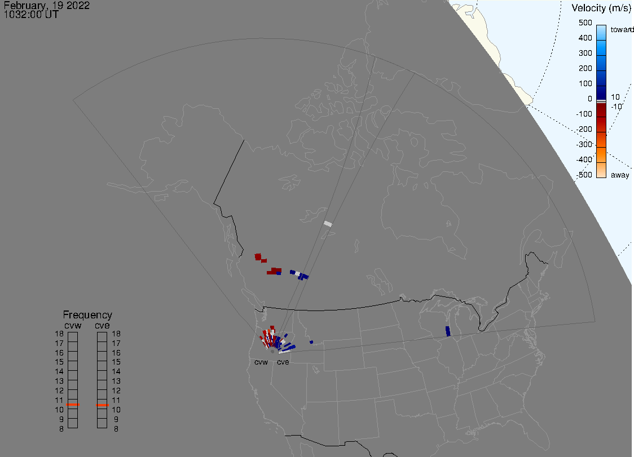The width and height of the screenshot is (634, 457).
Task: Click the cve label under Frequency
Action: click(102, 326)
